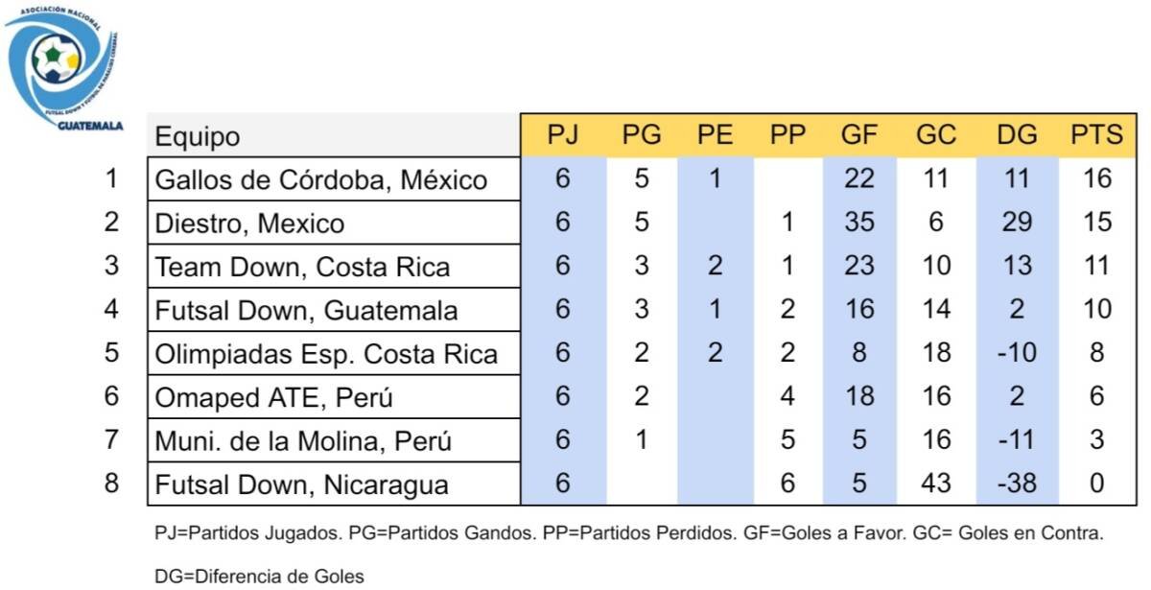This screenshot has height=590, width=1151.
Task: Click Diestro's 35 goals-for cell
Action: pos(859,223)
